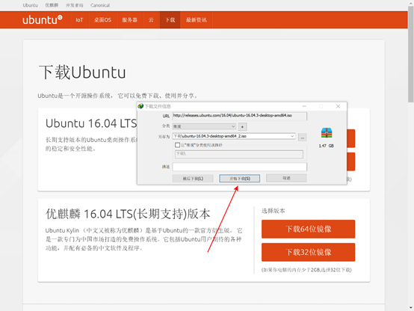Click the 下载Ubuntu page heading

82,72
